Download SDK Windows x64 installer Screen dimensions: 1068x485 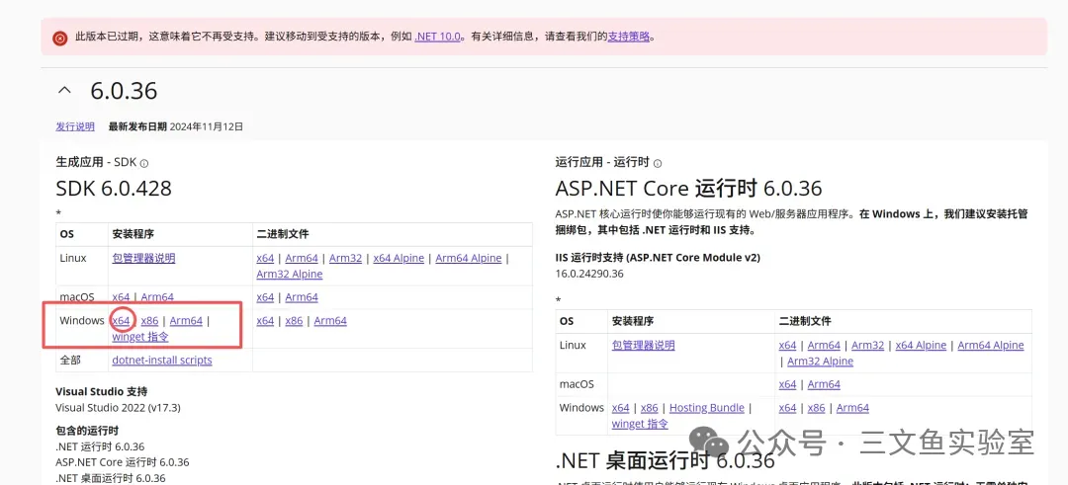tap(121, 320)
